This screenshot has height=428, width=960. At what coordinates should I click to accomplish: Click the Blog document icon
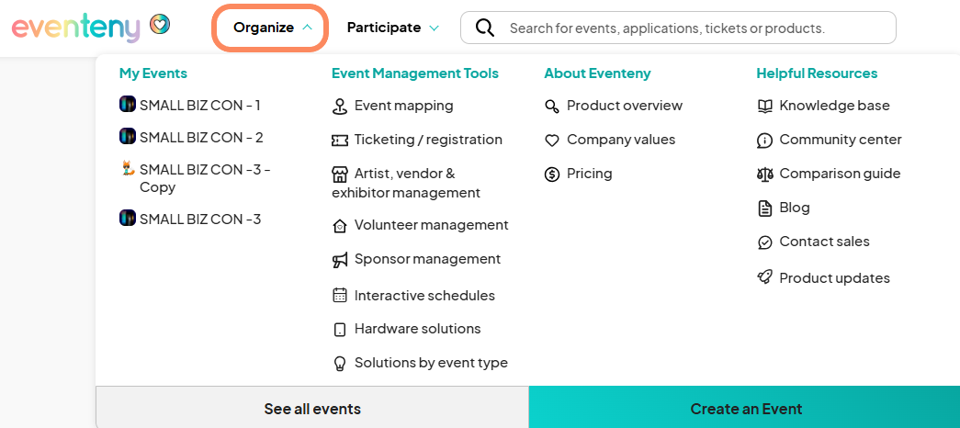tap(764, 208)
